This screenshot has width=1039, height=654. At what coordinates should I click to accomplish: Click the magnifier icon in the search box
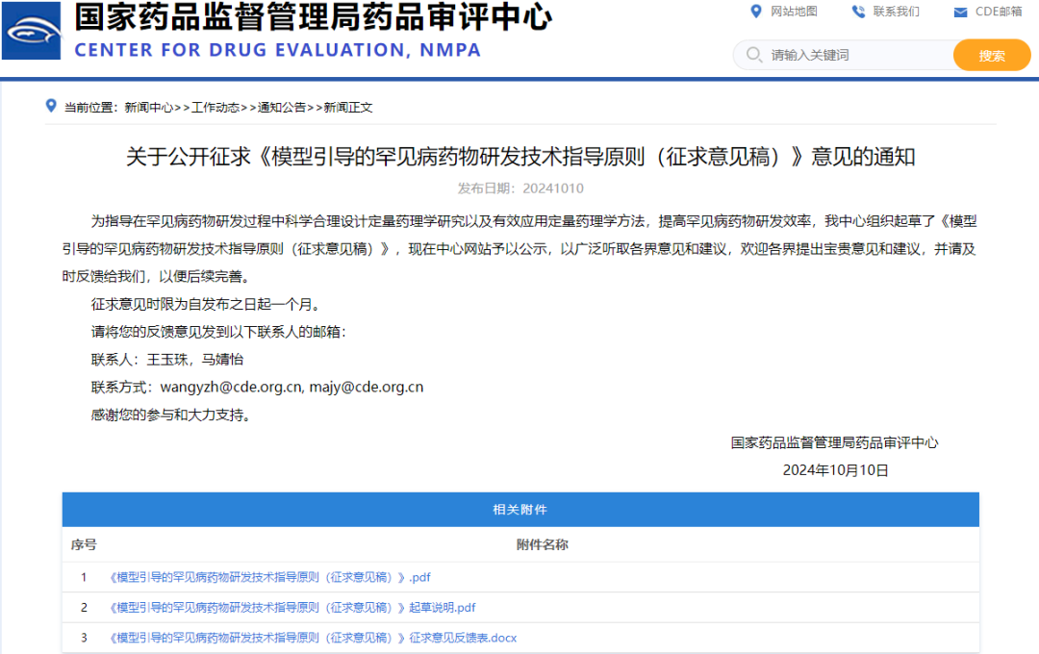click(x=755, y=55)
